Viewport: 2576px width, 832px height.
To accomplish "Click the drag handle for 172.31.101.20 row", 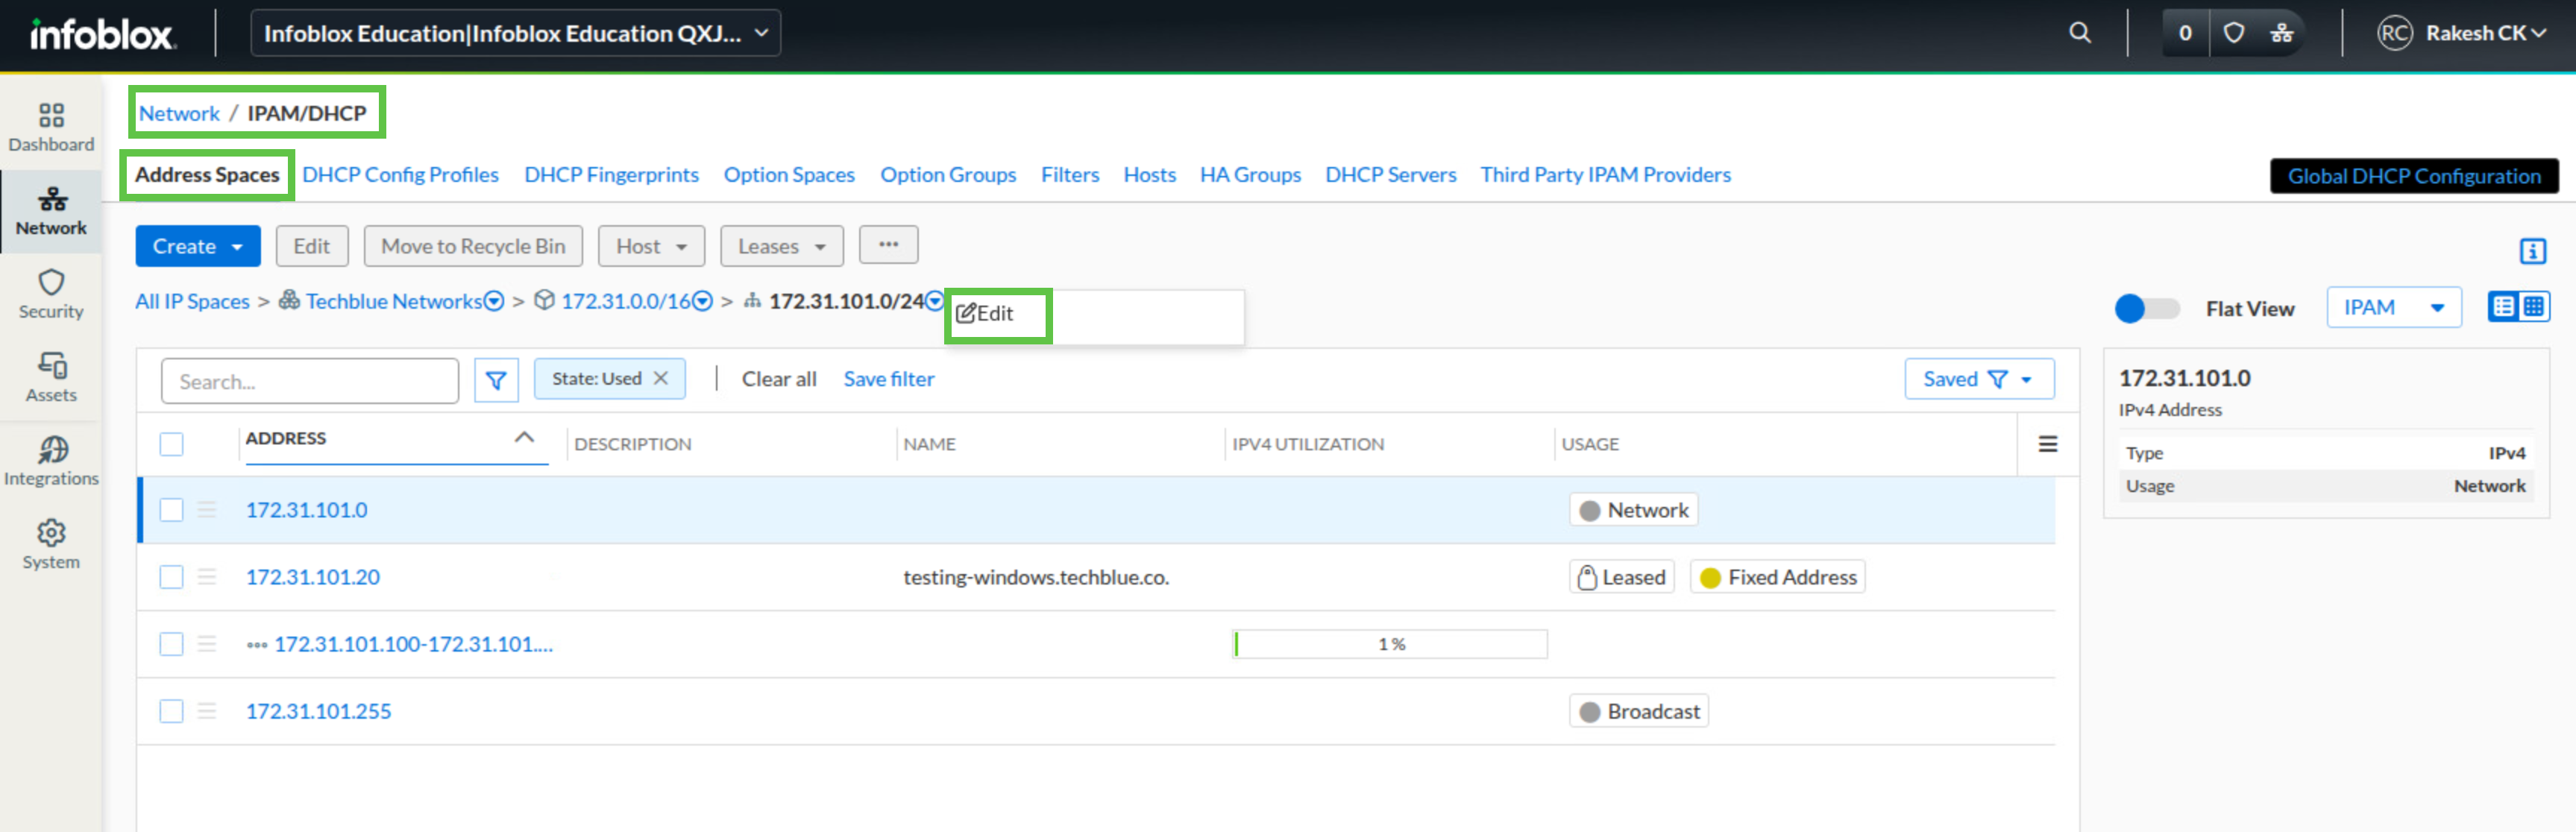I will 207,576.
